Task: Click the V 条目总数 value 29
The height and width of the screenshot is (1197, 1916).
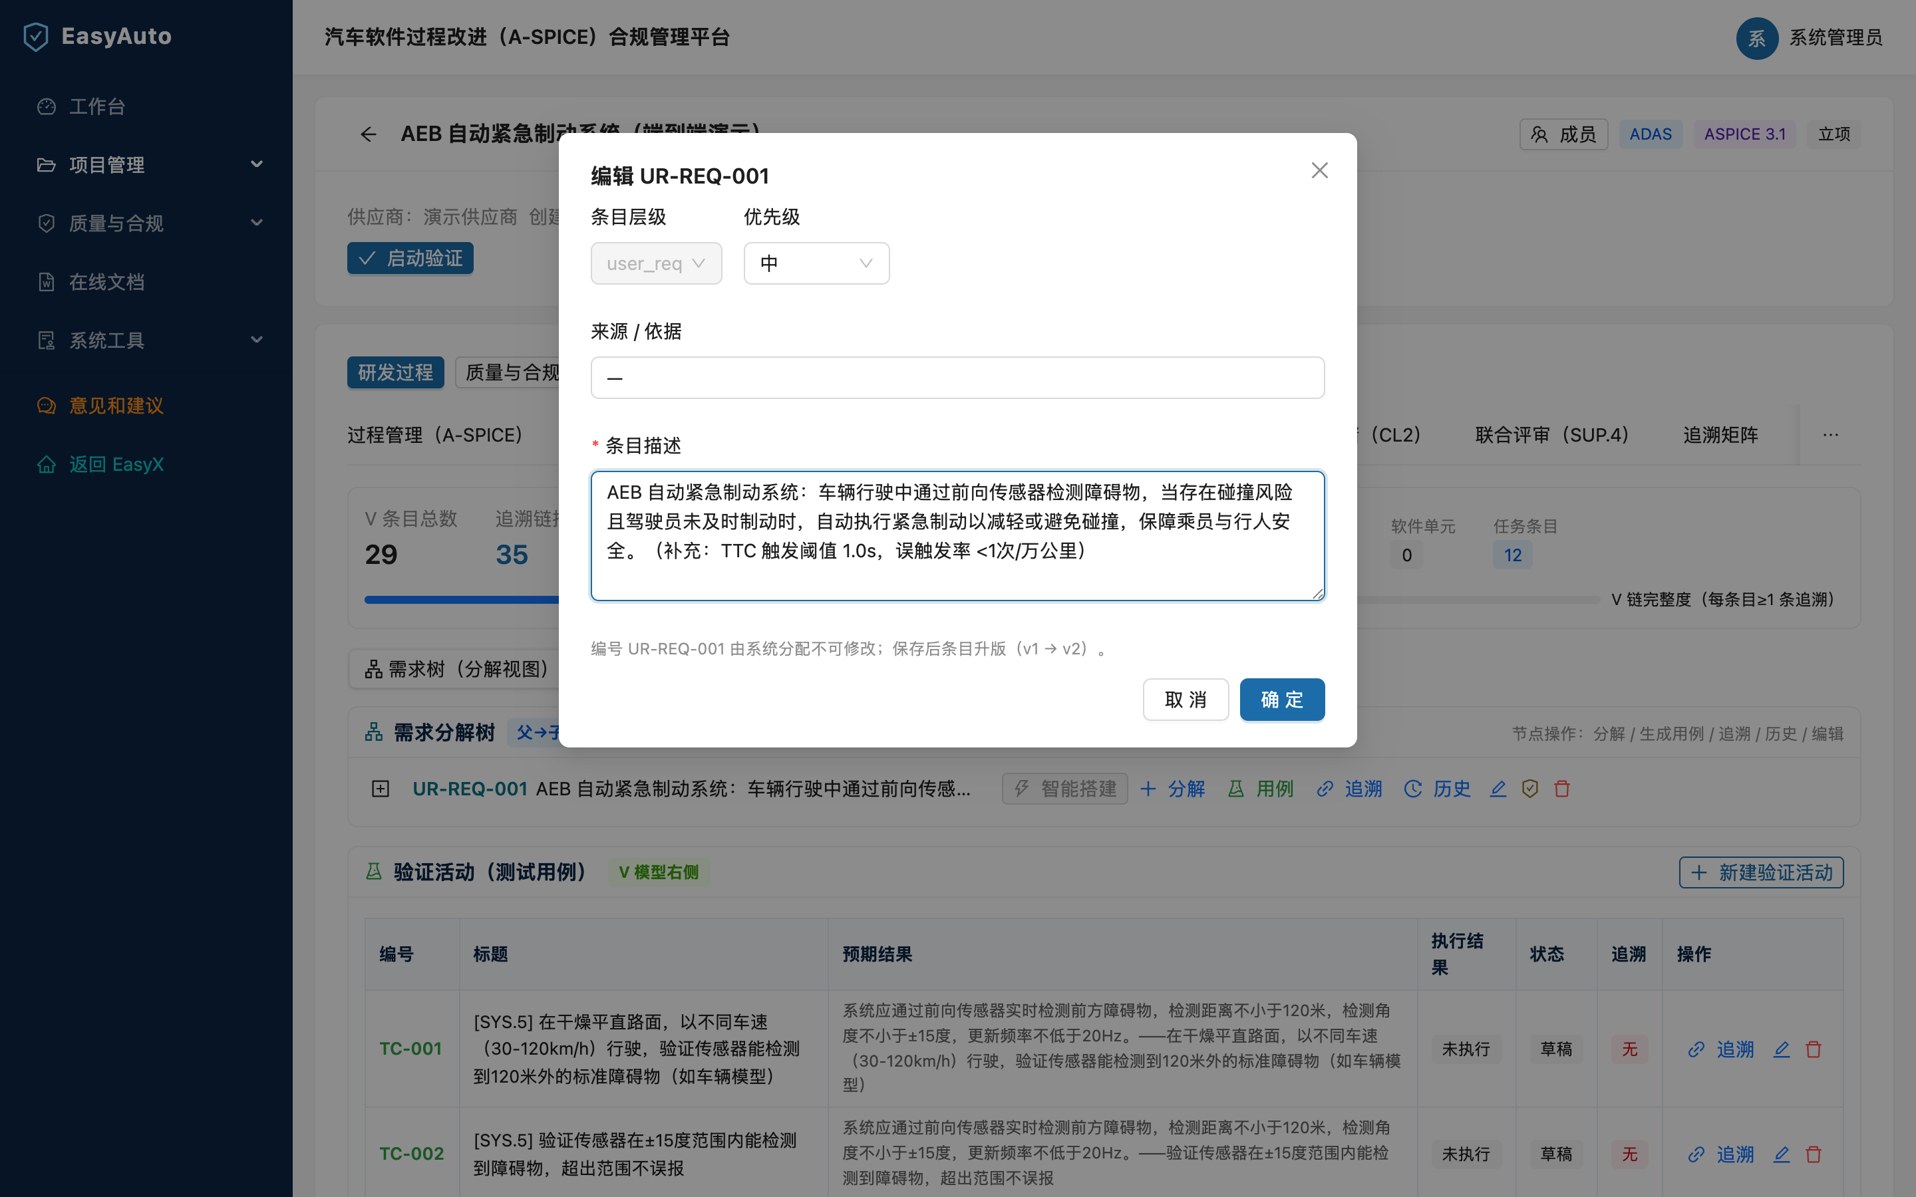Action: (381, 554)
